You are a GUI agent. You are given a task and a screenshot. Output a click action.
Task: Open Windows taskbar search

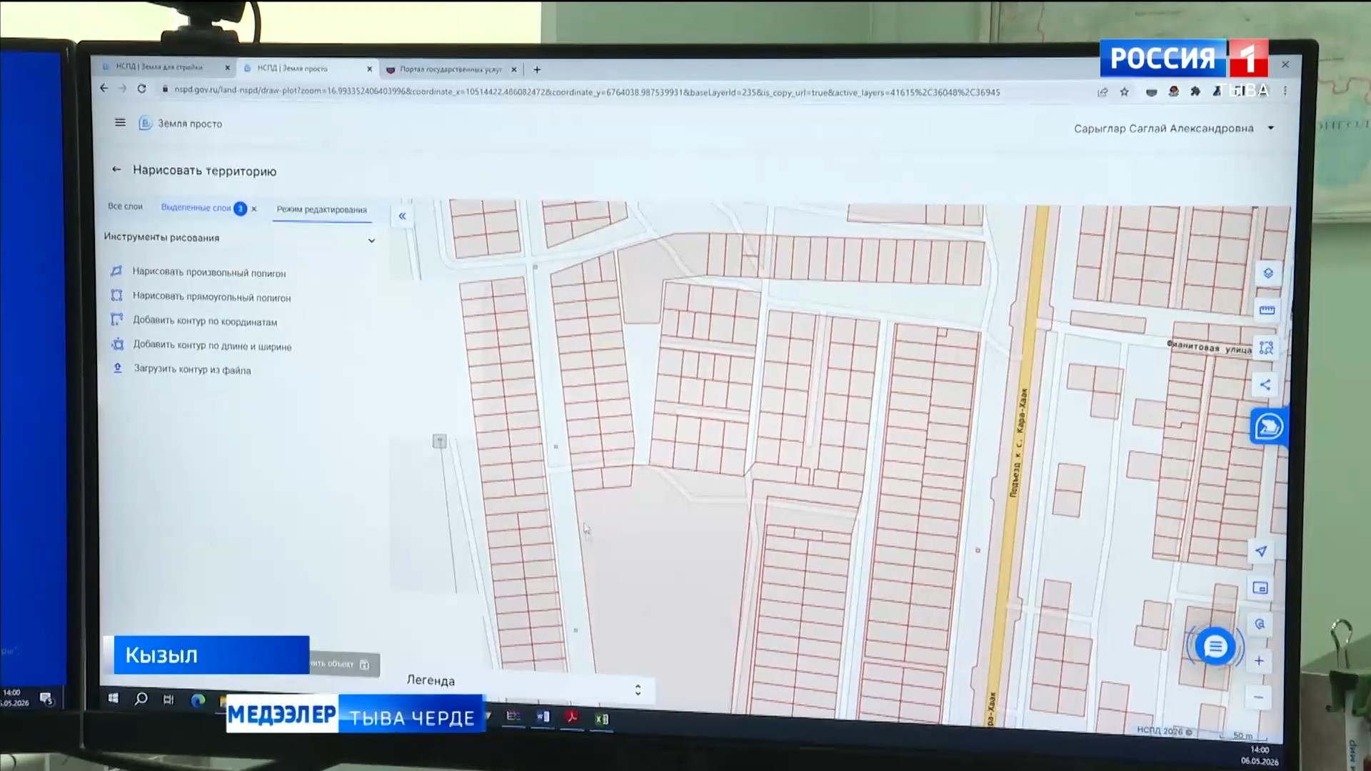coord(141,699)
